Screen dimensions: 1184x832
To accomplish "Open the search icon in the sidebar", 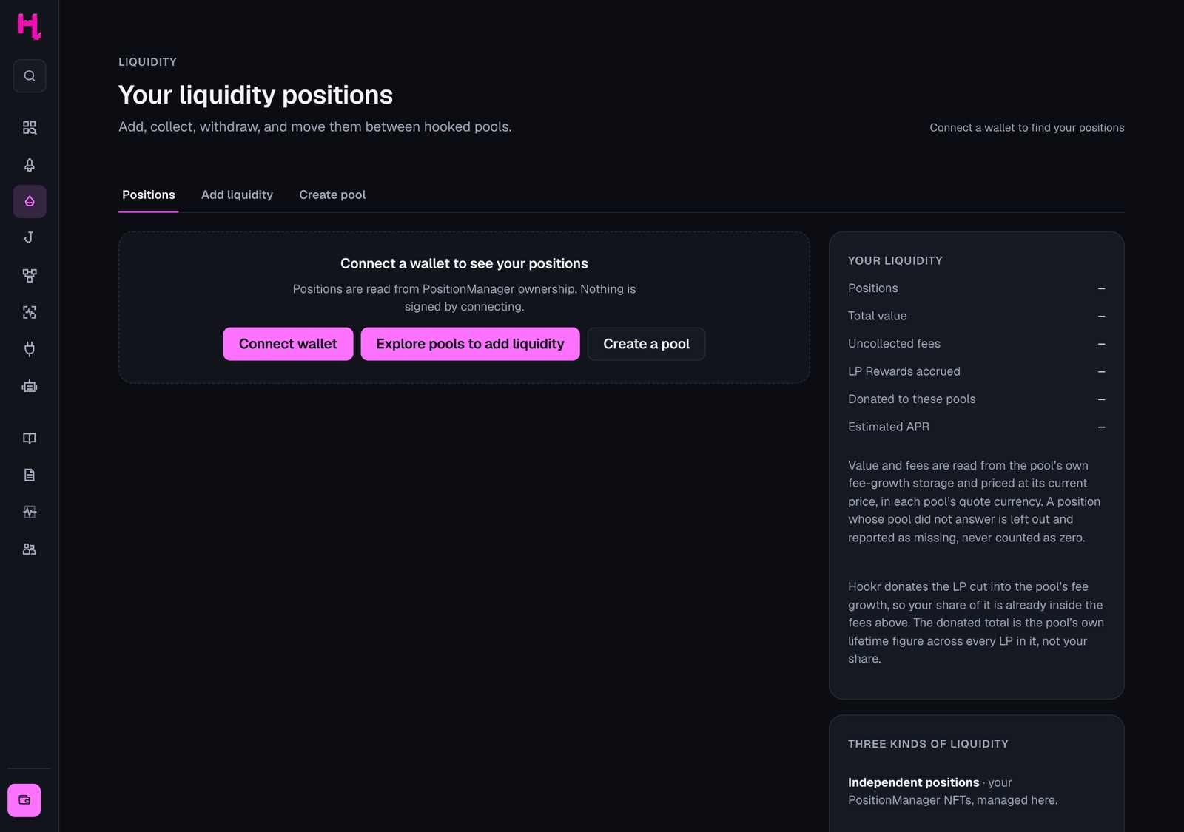I will point(30,76).
